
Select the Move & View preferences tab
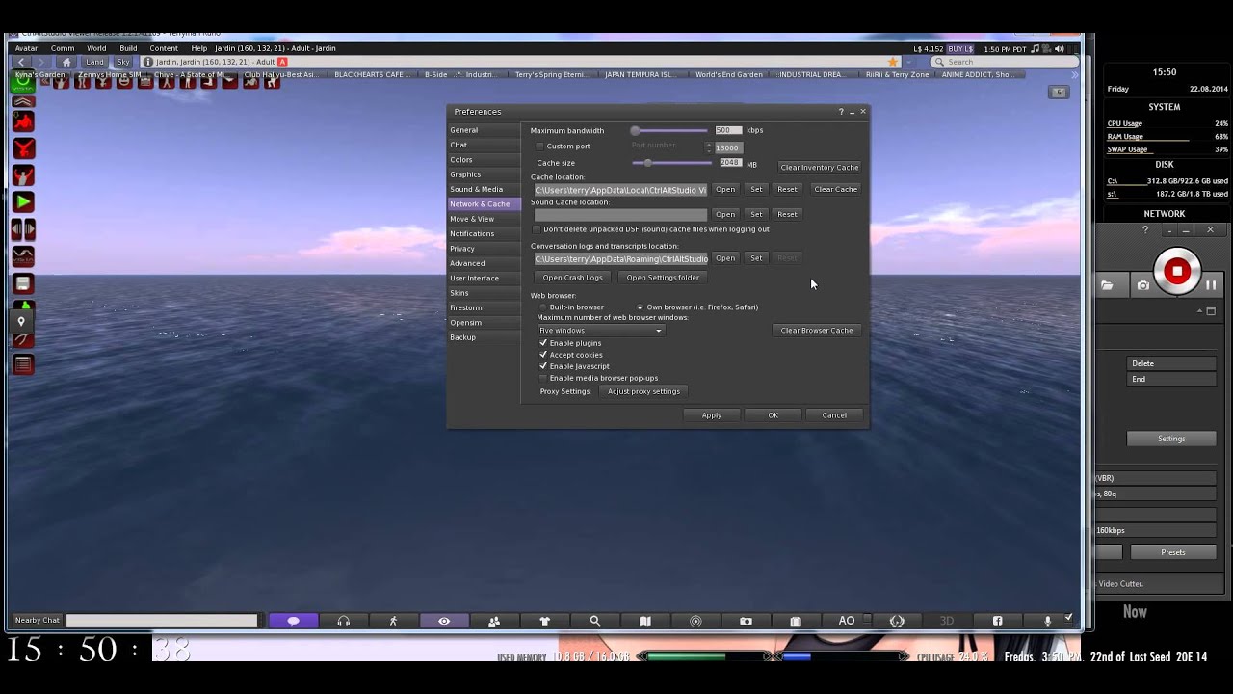485,219
